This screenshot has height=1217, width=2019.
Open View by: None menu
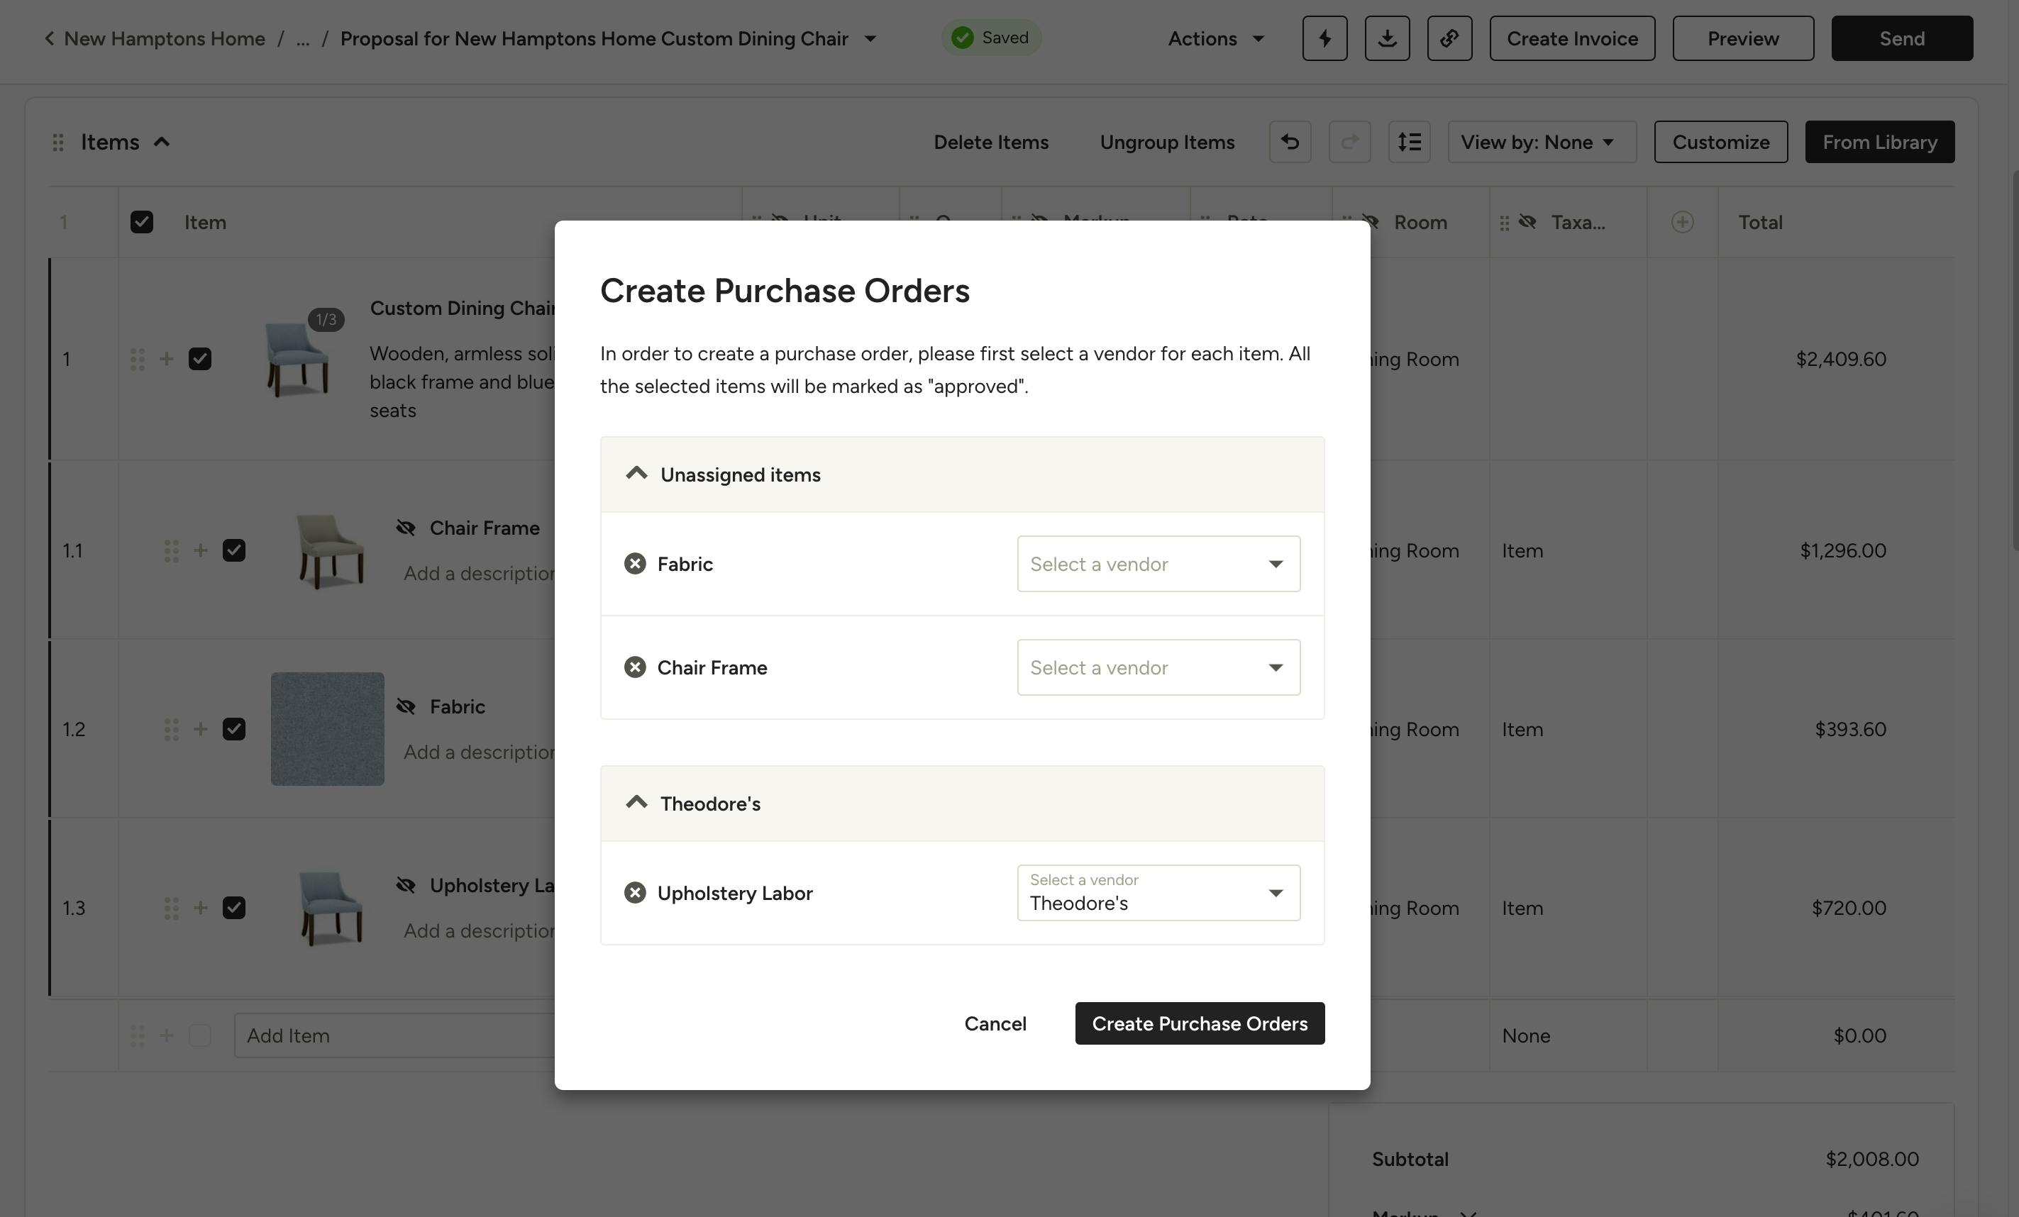(1540, 142)
